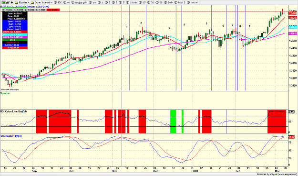Switch to the 1 minute interval
Viewport: 298px width, 176px height.
[x=100, y=3]
